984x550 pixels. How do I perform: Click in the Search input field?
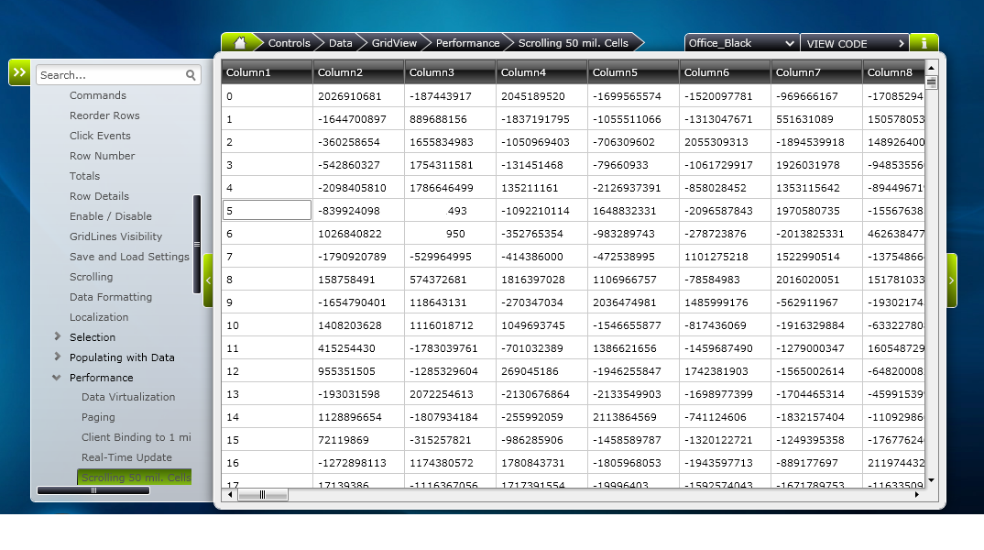[x=111, y=75]
